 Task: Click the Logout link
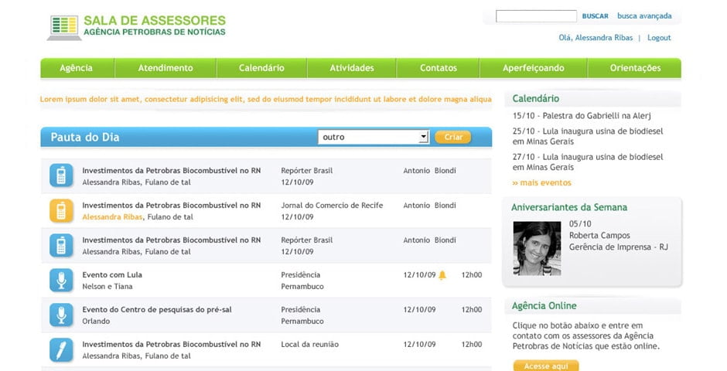pyautogui.click(x=659, y=38)
